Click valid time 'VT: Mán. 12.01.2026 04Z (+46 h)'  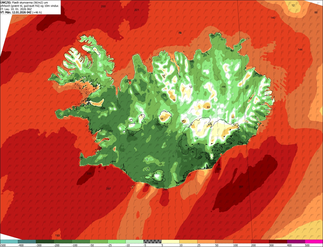[21, 12]
